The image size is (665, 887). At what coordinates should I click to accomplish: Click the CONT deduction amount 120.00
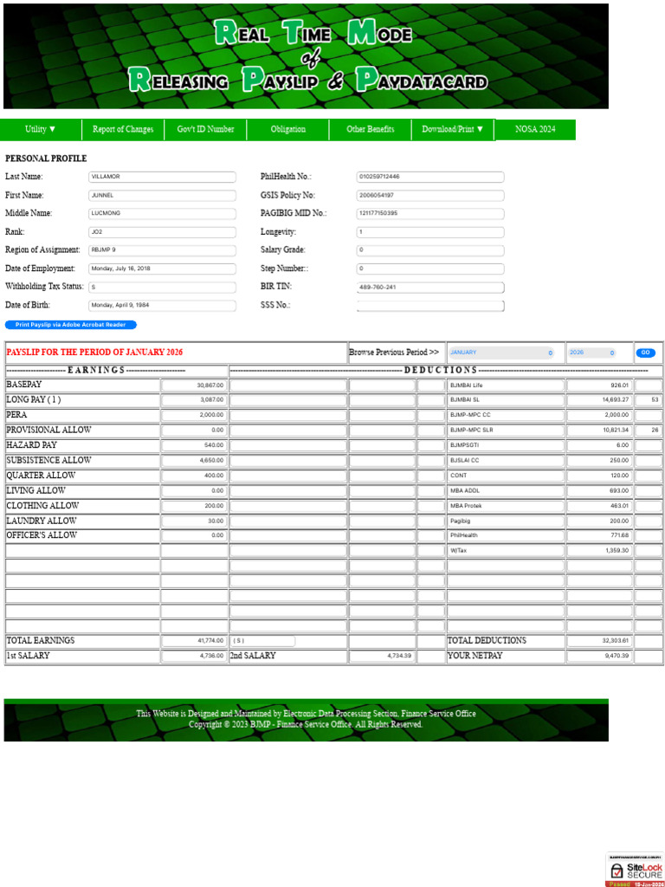point(599,476)
